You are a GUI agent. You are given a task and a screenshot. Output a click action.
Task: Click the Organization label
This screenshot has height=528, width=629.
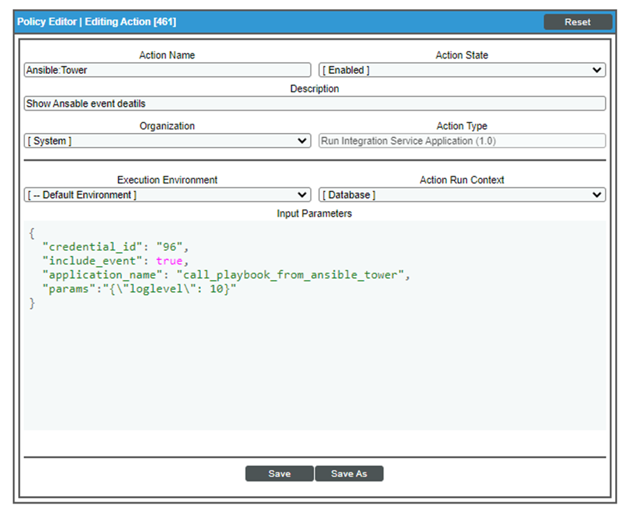click(167, 126)
